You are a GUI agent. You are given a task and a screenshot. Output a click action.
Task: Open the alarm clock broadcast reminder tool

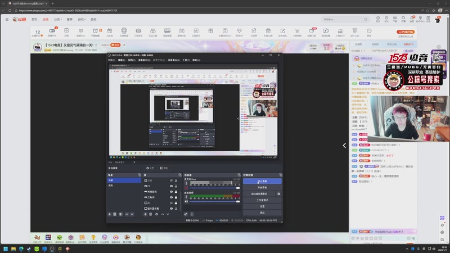coord(95,31)
